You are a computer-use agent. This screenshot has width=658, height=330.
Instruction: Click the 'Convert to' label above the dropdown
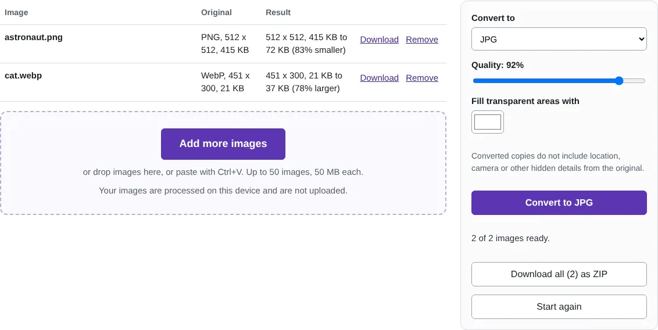click(493, 18)
